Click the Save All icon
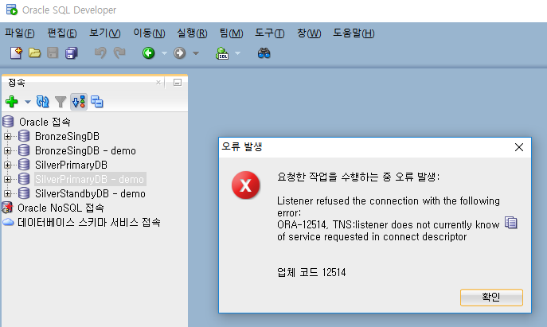This screenshot has height=327, width=547. [71, 53]
